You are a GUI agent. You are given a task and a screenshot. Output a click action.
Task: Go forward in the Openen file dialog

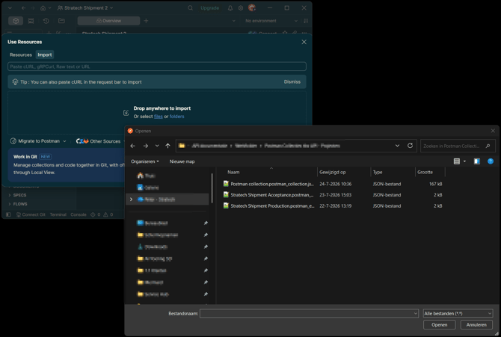coord(146,146)
